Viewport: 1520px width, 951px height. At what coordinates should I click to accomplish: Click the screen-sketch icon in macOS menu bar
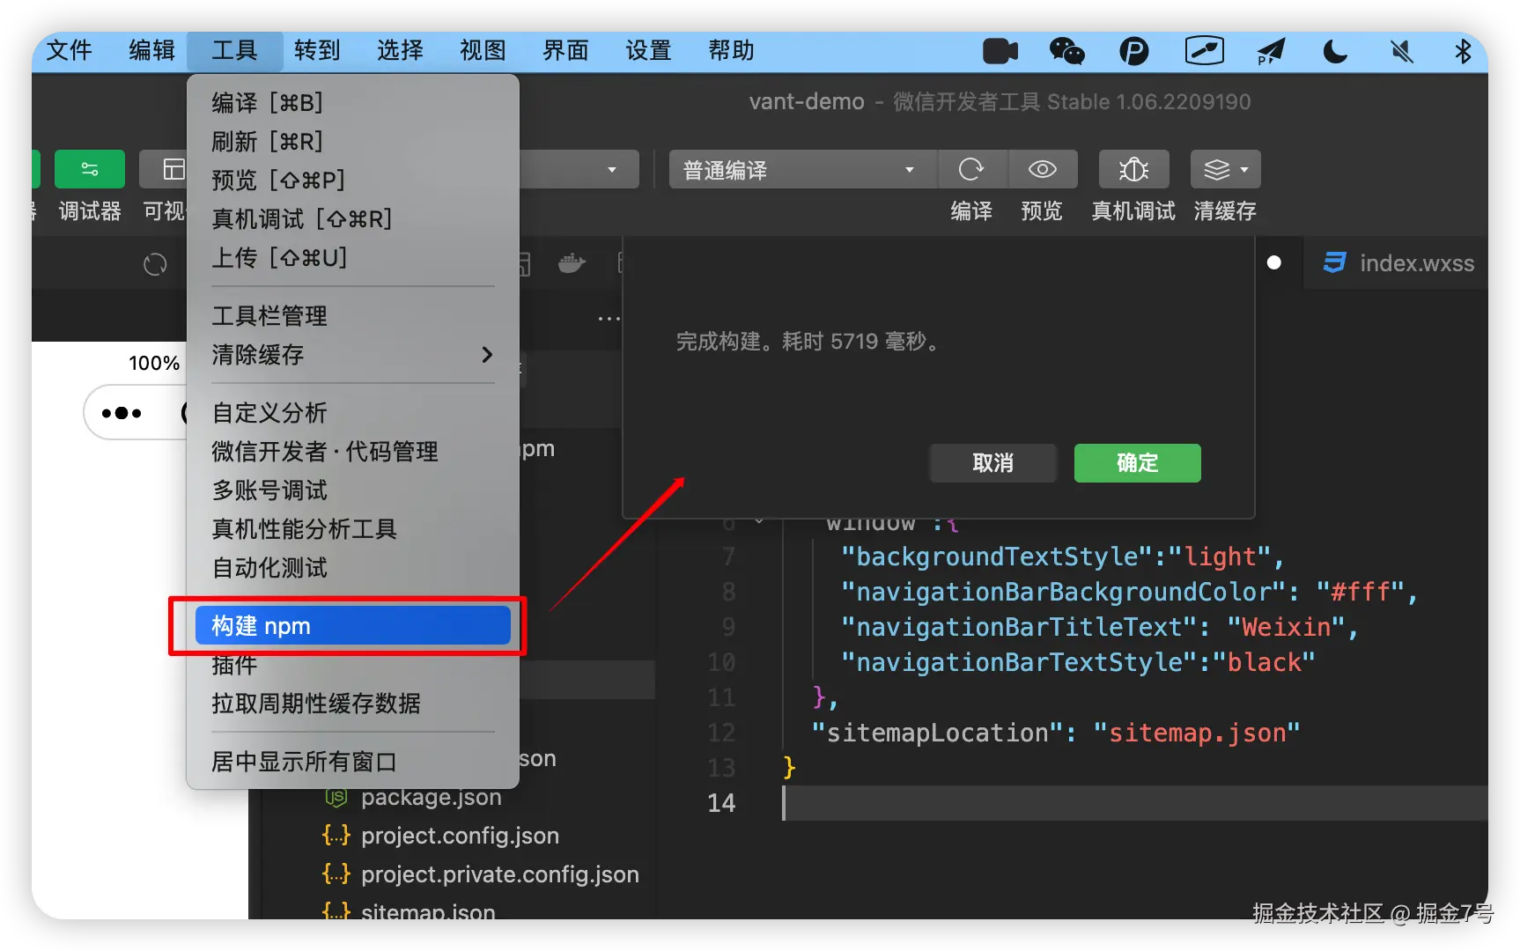click(1204, 51)
